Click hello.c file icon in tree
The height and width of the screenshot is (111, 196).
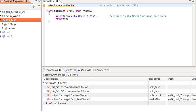pos(6,28)
